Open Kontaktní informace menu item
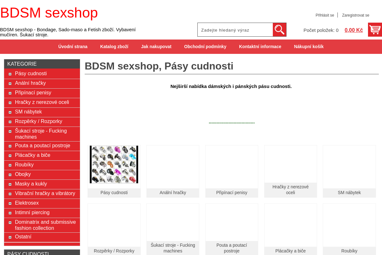The height and width of the screenshot is (255, 382). click(x=260, y=47)
